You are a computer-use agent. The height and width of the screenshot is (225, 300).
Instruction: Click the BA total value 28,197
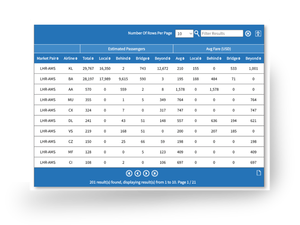tap(88, 79)
